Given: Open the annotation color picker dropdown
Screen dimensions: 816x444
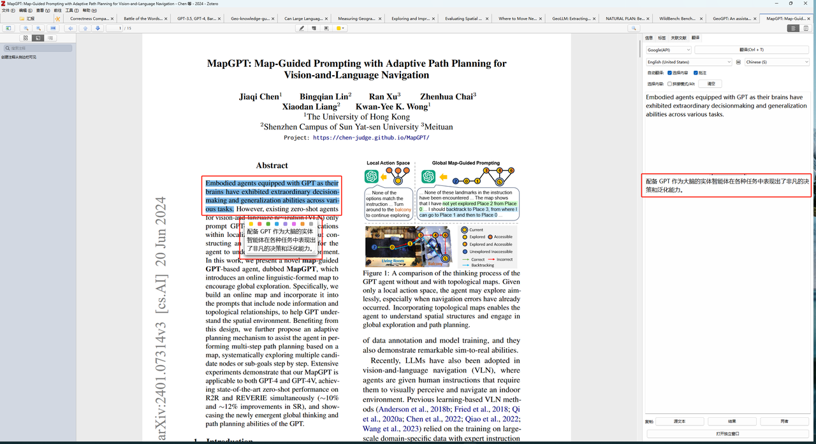Looking at the screenshot, I should point(340,28).
